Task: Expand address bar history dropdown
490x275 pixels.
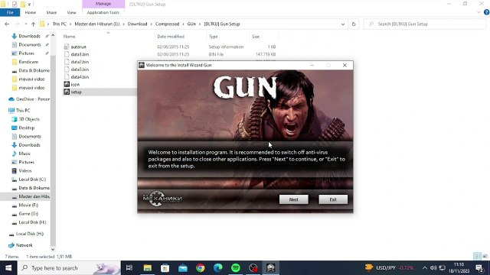Action: (x=343, y=24)
